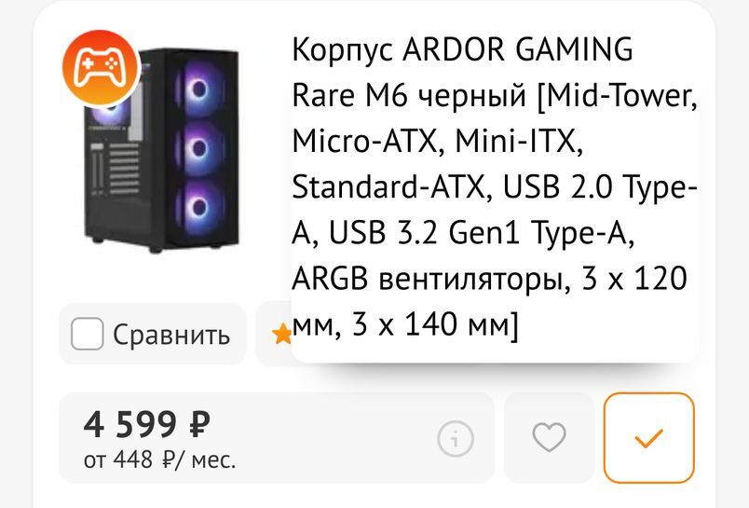
Task: Click the Standard-ATX text in the description
Action: (x=388, y=187)
